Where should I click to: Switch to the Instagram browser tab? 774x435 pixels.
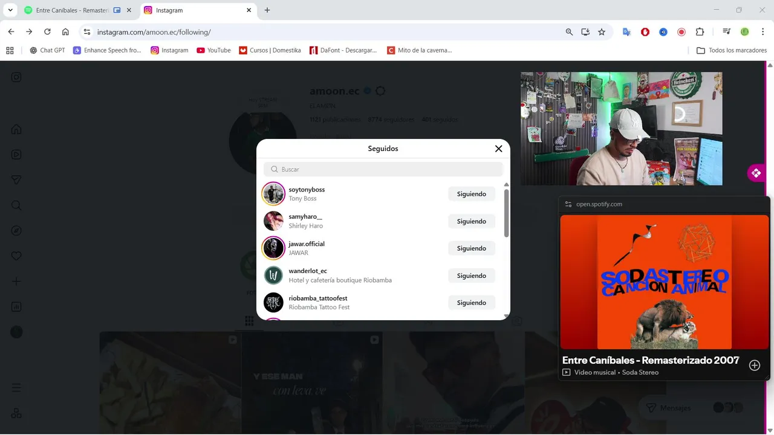click(x=198, y=10)
